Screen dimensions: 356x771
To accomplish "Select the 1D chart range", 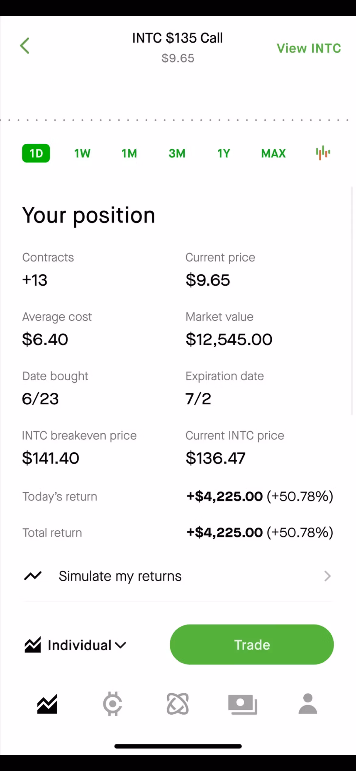I will pyautogui.click(x=36, y=153).
